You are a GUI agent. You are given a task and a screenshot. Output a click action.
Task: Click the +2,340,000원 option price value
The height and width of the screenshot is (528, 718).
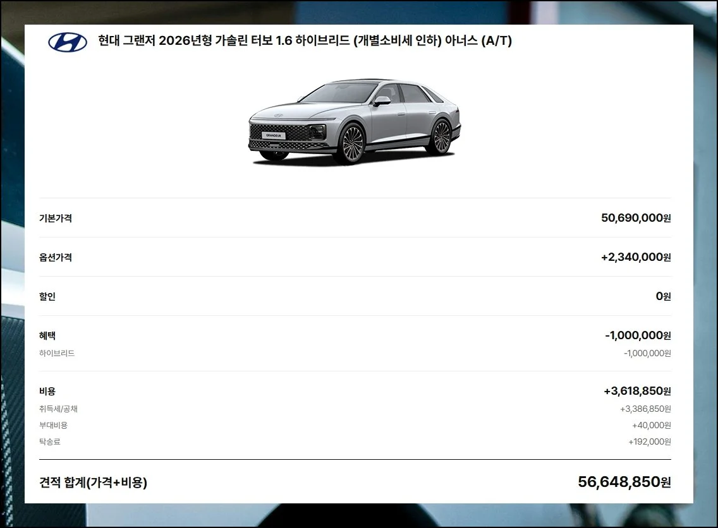pyautogui.click(x=635, y=258)
